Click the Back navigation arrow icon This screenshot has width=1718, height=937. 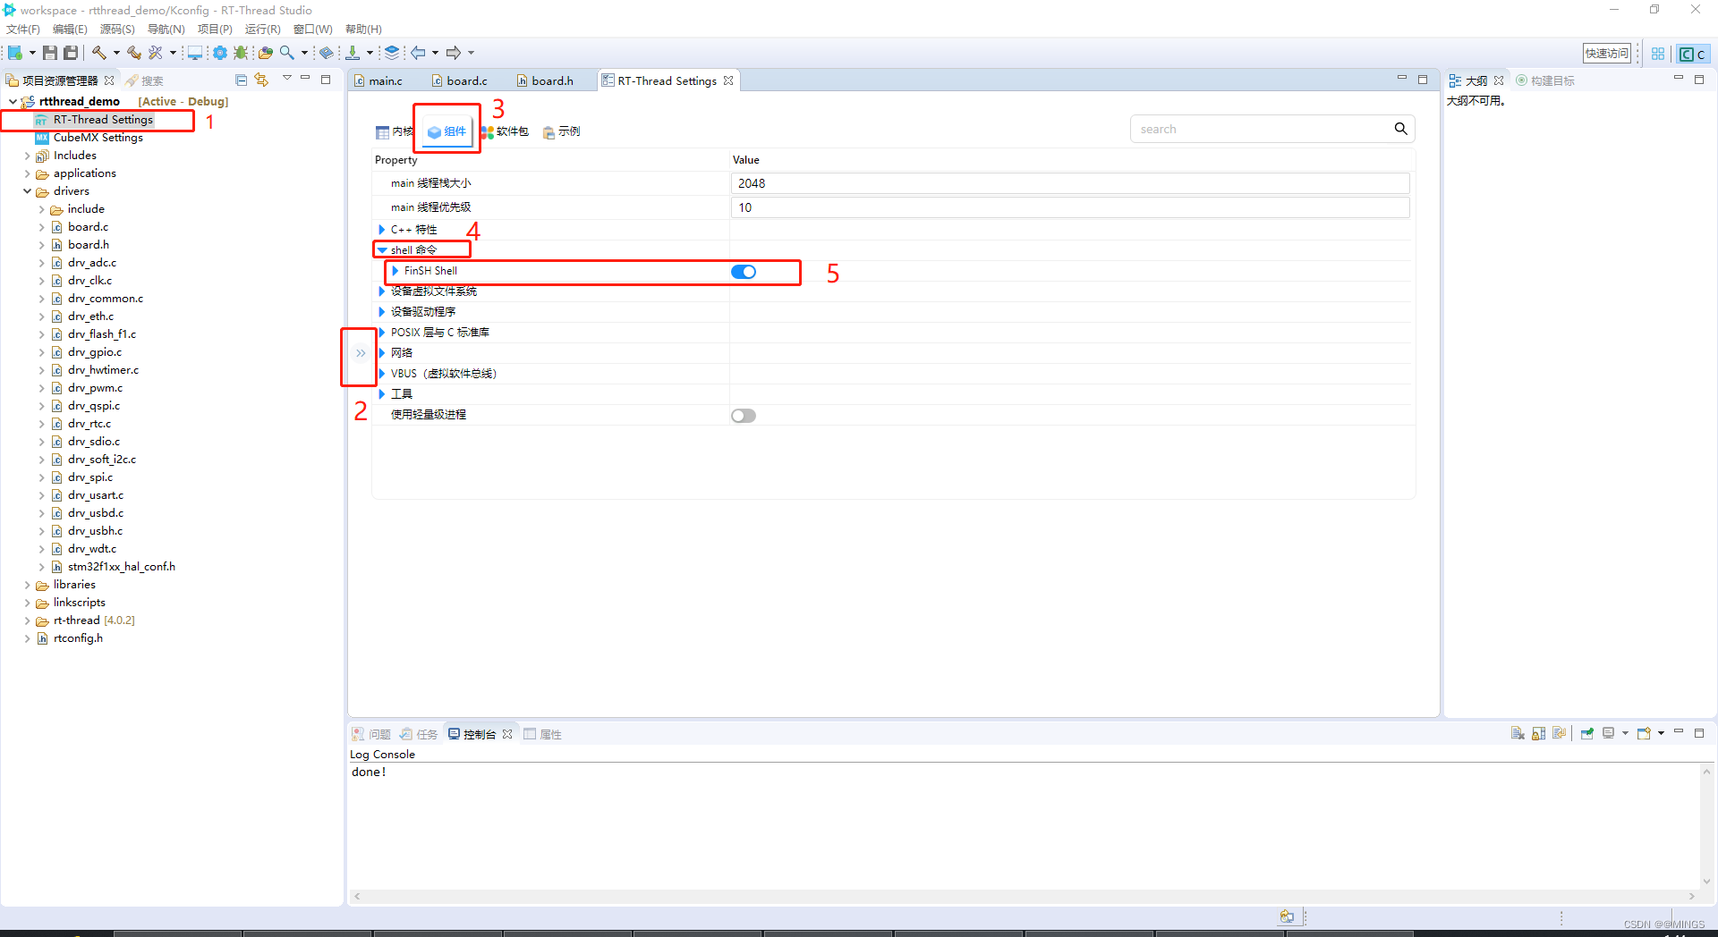click(418, 53)
